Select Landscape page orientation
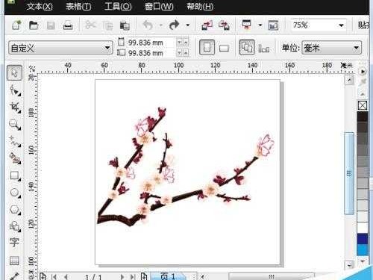The width and height of the screenshot is (373, 280). (224, 48)
